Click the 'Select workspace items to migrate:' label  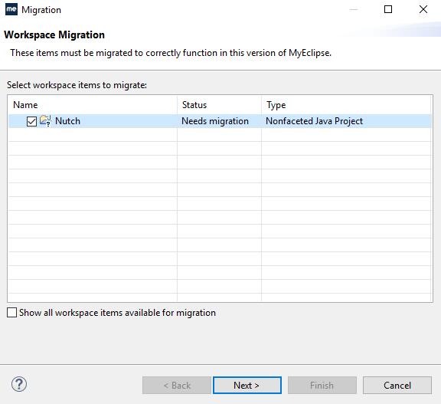pyautogui.click(x=77, y=85)
